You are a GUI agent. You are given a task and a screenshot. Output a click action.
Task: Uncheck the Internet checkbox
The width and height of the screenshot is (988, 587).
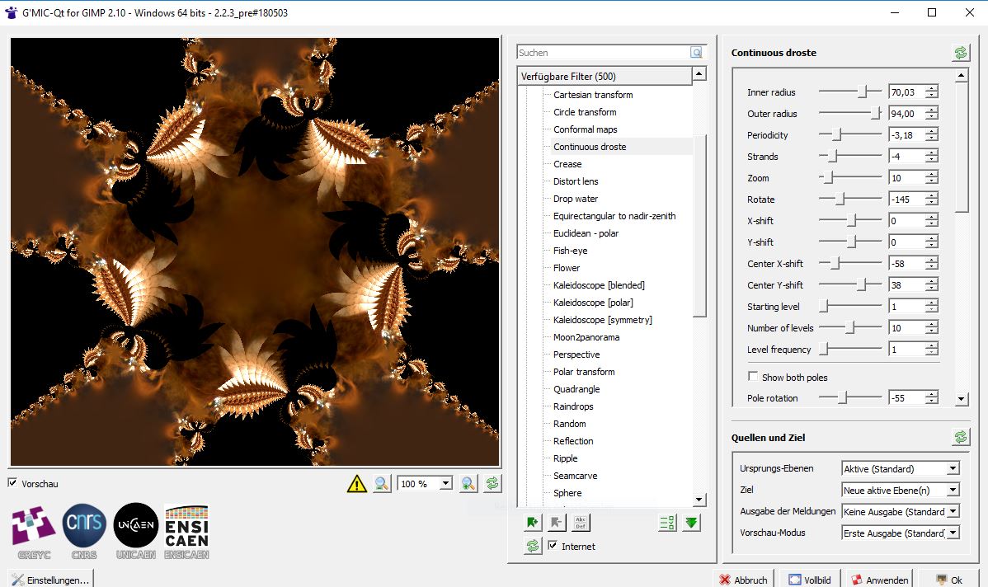[553, 546]
